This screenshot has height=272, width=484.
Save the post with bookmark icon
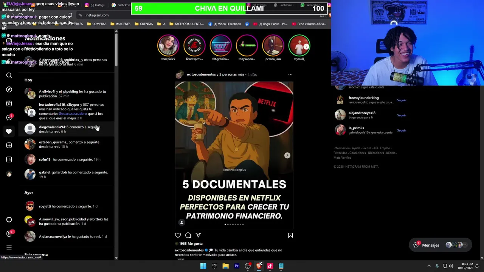(290, 235)
